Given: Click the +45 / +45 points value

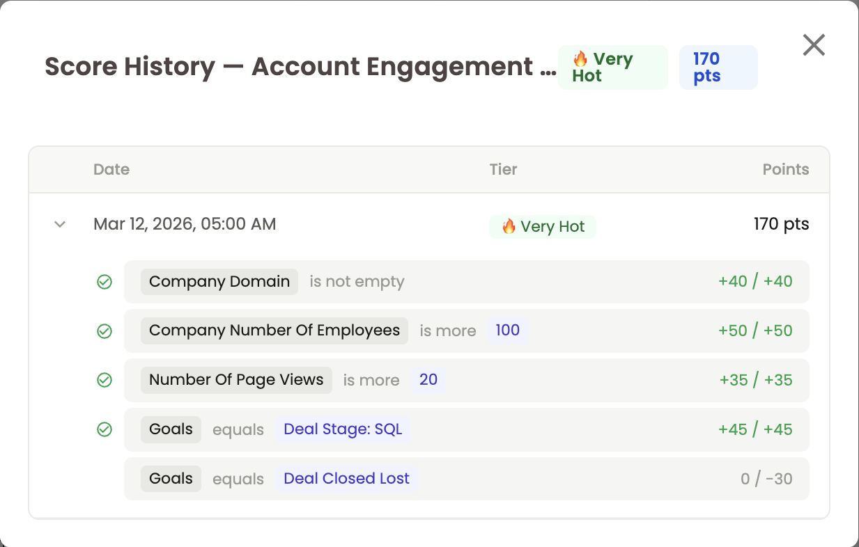Looking at the screenshot, I should (755, 429).
